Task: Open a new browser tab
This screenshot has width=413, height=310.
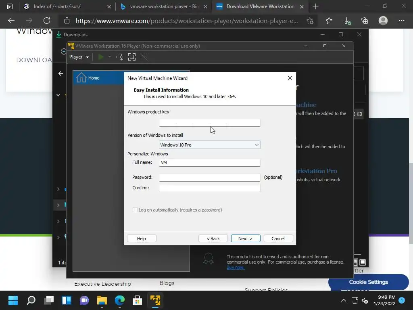Action: 315,6
